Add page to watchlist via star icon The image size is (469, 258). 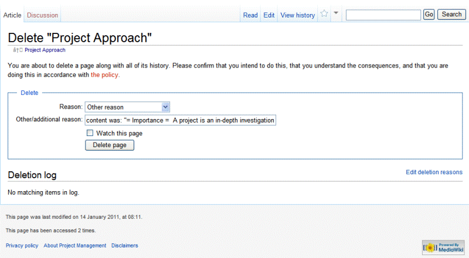[x=324, y=13]
